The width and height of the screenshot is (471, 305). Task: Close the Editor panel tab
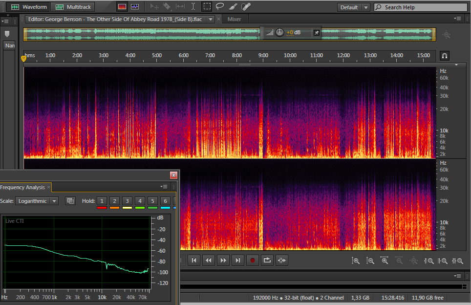(219, 19)
